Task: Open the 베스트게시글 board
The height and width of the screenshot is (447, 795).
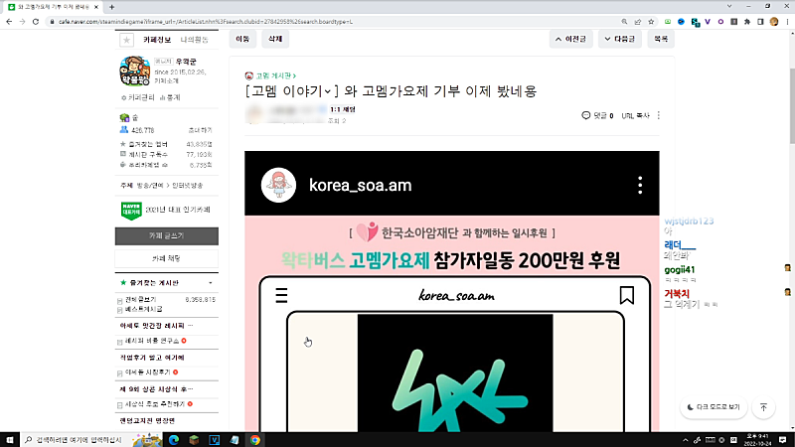Action: click(x=143, y=309)
